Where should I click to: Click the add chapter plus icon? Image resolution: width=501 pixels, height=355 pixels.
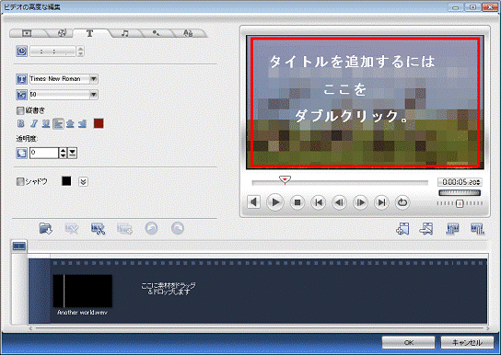pos(402,228)
